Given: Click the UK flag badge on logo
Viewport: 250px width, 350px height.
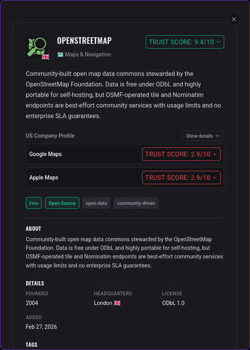Looking at the screenshot, I should 46,57.
